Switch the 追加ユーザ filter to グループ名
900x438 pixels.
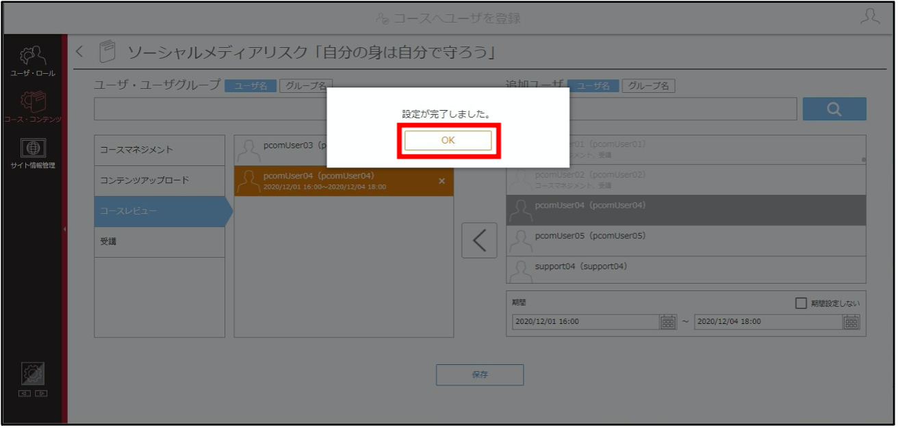pos(649,85)
